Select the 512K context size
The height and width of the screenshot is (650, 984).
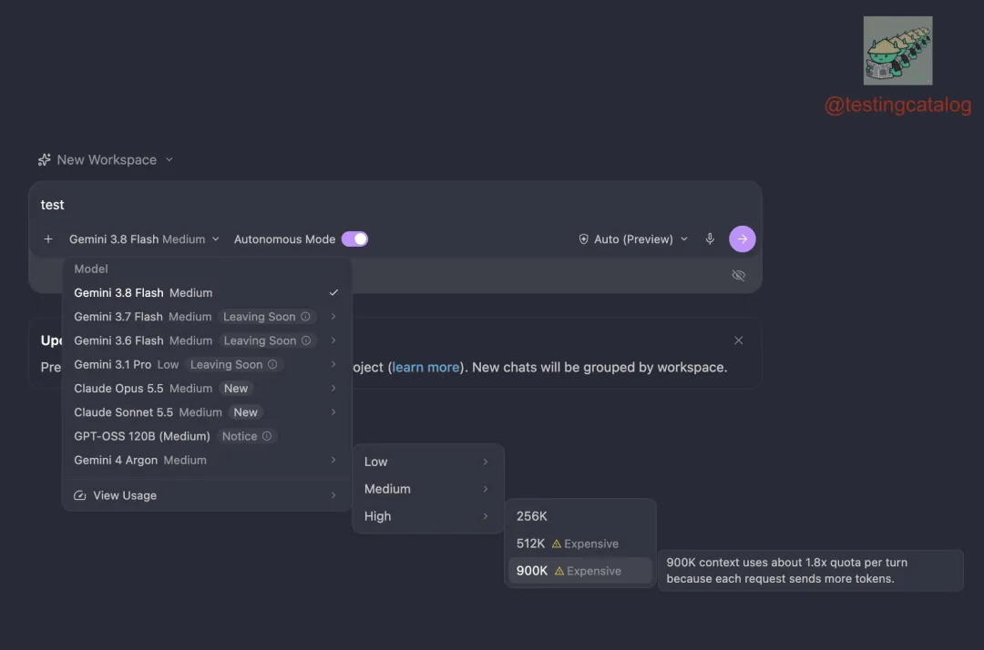[x=579, y=543]
